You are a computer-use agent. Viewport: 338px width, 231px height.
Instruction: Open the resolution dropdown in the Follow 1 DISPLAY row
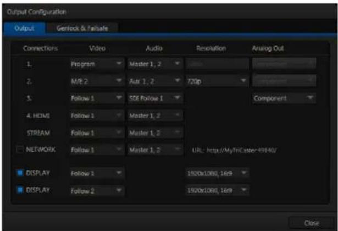coord(217,173)
